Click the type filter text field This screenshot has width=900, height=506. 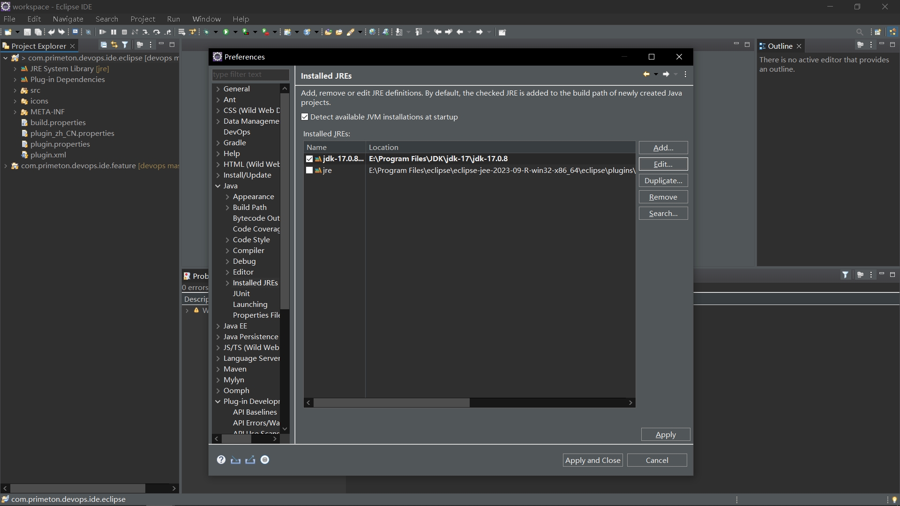tap(250, 74)
